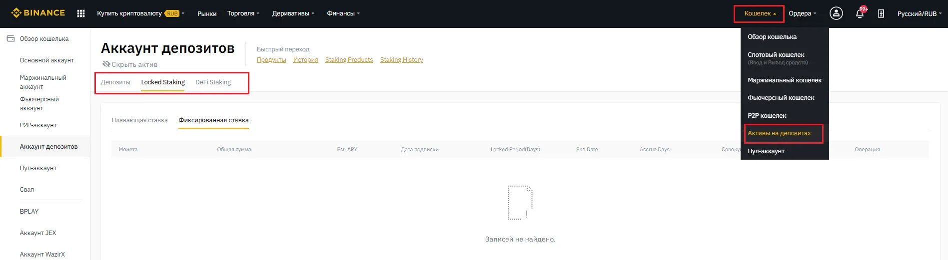This screenshot has width=948, height=260.
Task: Open the Staking History link
Action: tap(401, 59)
